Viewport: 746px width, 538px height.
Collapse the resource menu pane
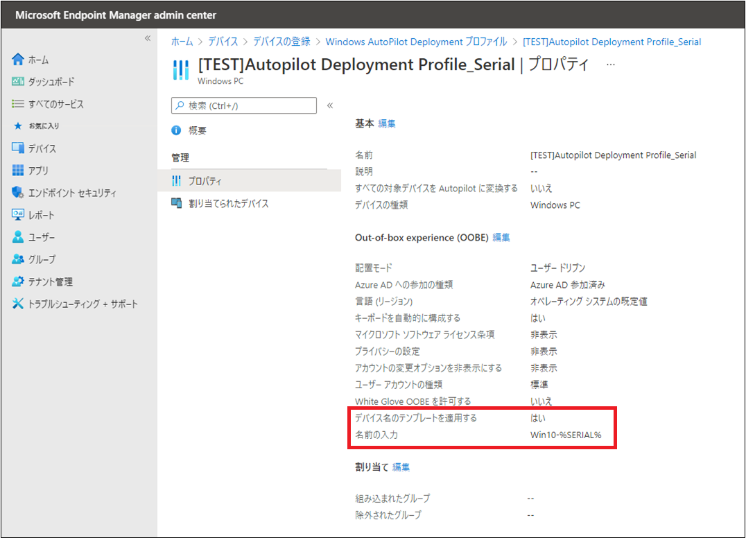pos(330,105)
